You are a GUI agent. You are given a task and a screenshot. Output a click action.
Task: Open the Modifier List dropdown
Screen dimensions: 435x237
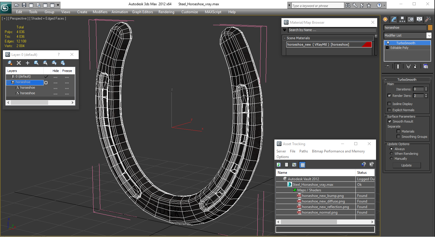(429, 35)
